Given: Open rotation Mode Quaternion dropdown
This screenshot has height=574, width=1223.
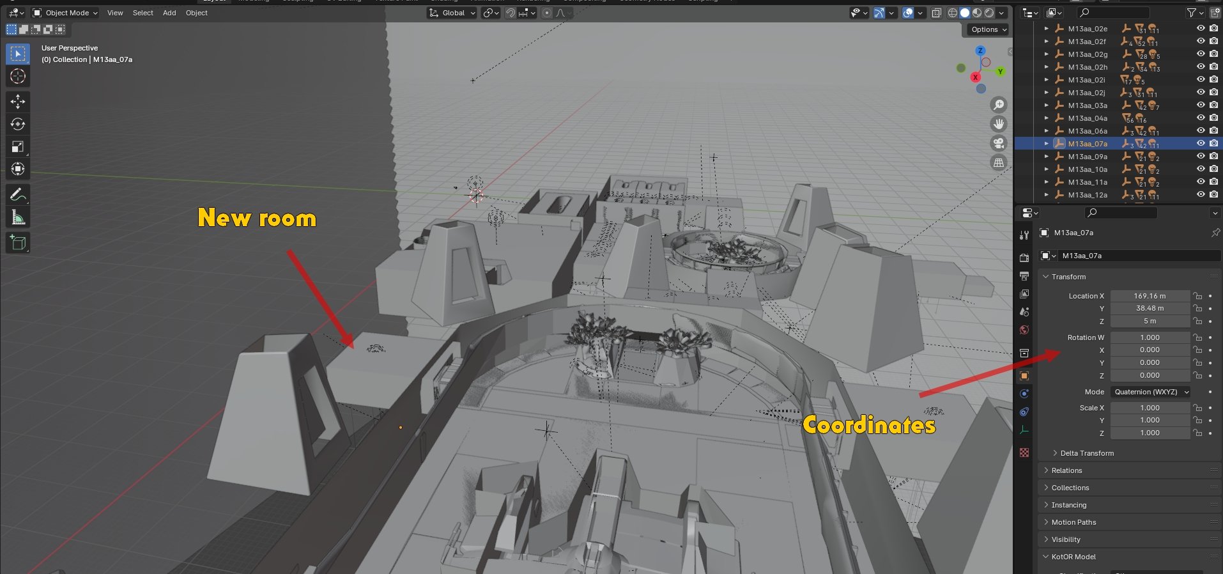Looking at the screenshot, I should (1151, 392).
